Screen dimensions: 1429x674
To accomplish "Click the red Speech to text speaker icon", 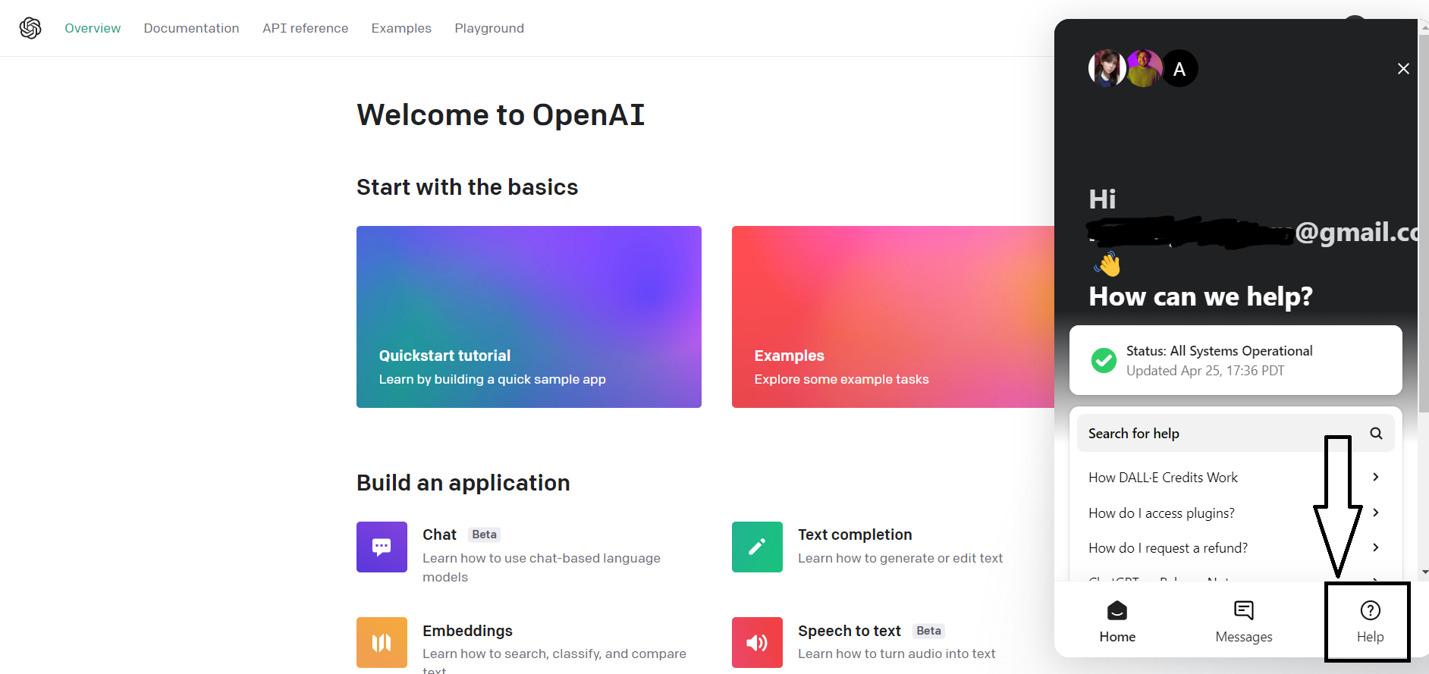I will point(757,642).
